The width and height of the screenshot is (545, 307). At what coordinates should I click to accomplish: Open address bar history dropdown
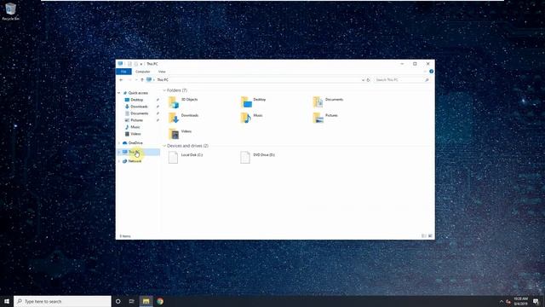pos(363,79)
